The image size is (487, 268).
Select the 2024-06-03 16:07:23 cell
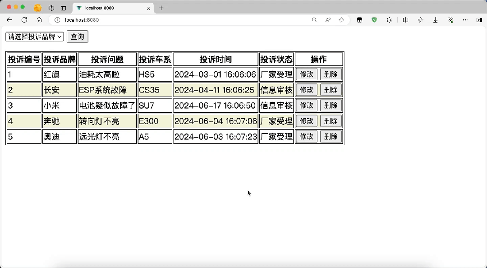[216, 137]
